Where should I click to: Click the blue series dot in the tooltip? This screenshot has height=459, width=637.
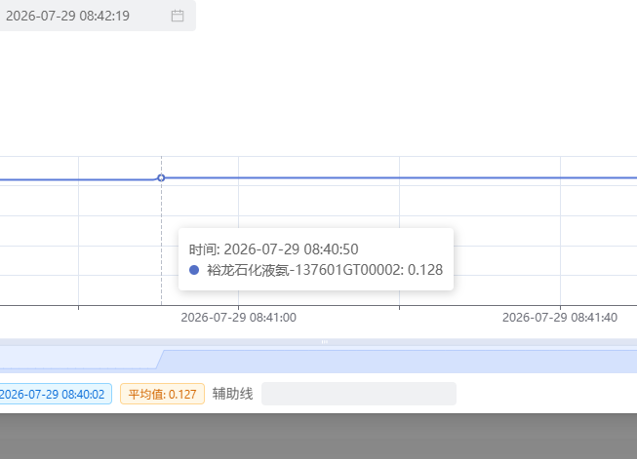[194, 270]
